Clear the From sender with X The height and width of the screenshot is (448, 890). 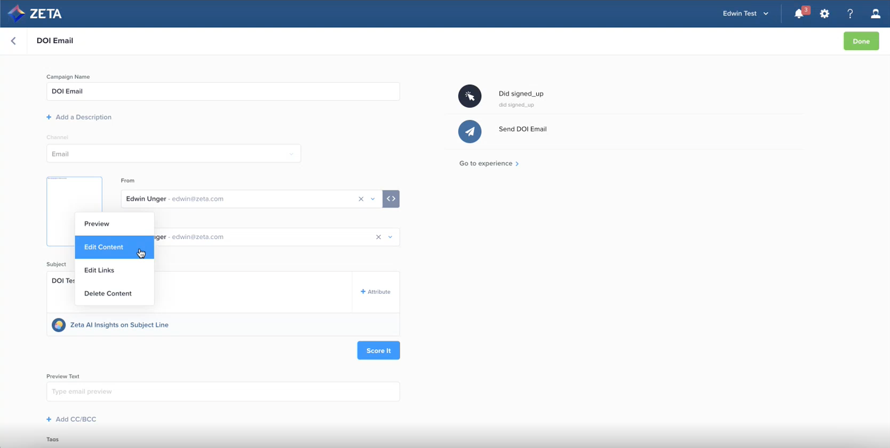point(361,199)
